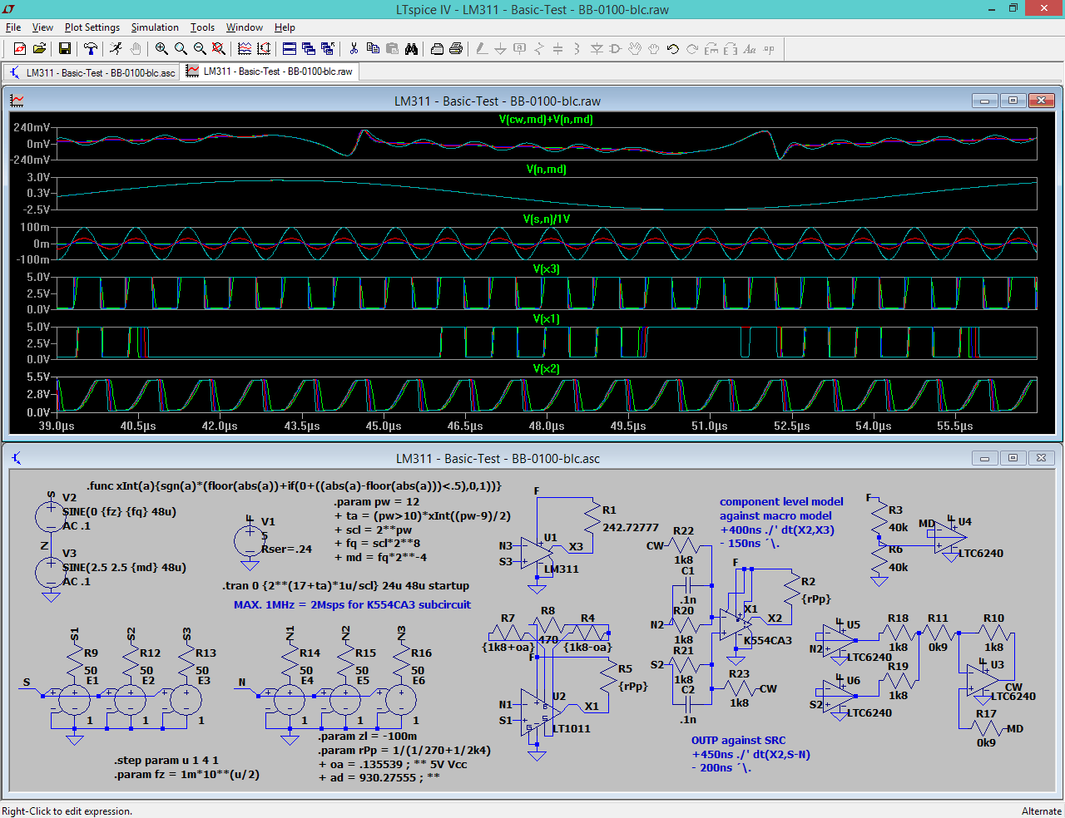The image size is (1065, 818).
Task: Click the Zoom to Fit crossed magnifier
Action: pyautogui.click(x=219, y=49)
